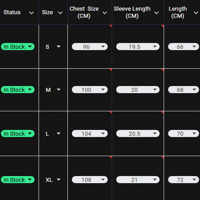This screenshot has height=200, width=200.
Task: Open the Size column header chevron
Action: [60, 12]
